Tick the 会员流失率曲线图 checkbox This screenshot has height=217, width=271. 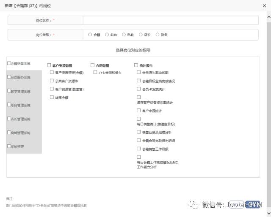pyautogui.click(x=138, y=72)
